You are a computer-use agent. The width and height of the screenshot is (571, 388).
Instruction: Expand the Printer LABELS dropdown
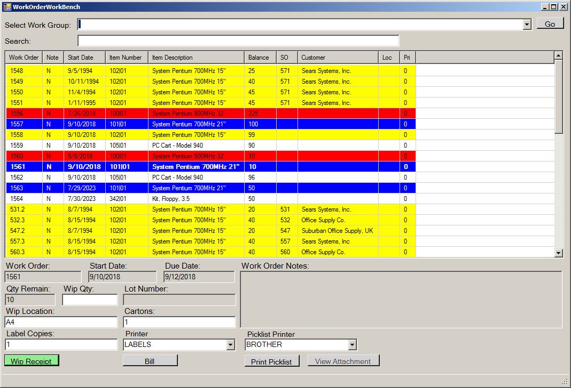pyautogui.click(x=230, y=345)
